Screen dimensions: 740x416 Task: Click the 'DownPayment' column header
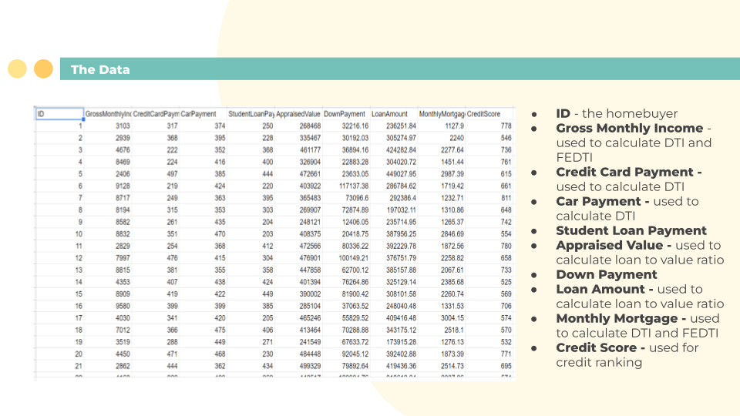point(345,114)
